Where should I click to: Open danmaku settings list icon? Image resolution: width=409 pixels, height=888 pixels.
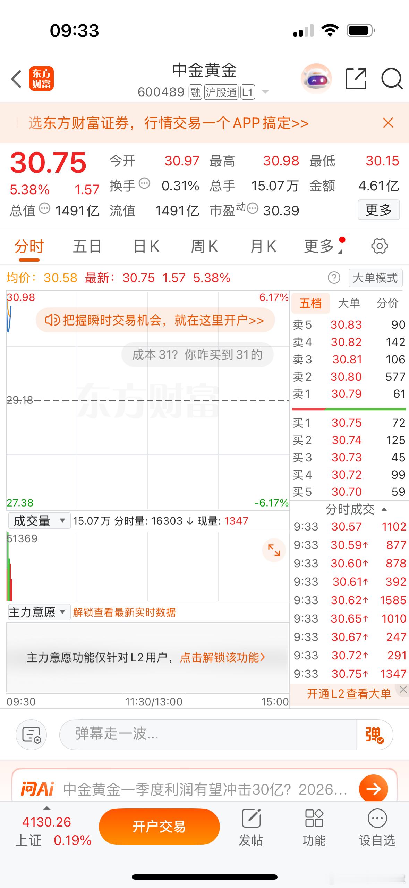(x=31, y=734)
